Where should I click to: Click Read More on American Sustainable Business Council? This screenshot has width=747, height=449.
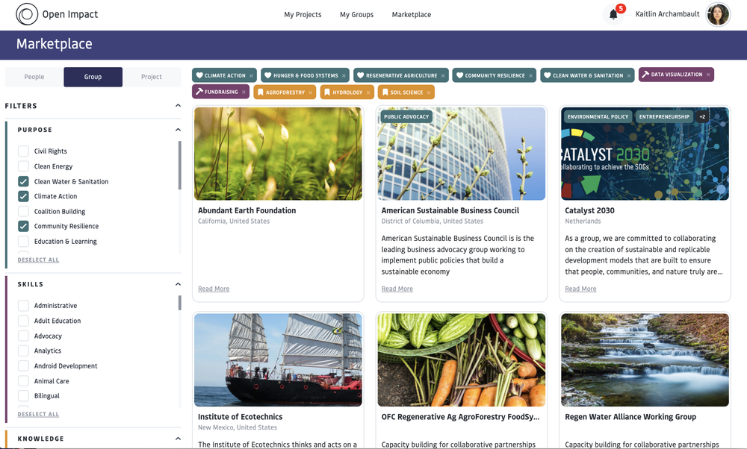pyautogui.click(x=397, y=289)
